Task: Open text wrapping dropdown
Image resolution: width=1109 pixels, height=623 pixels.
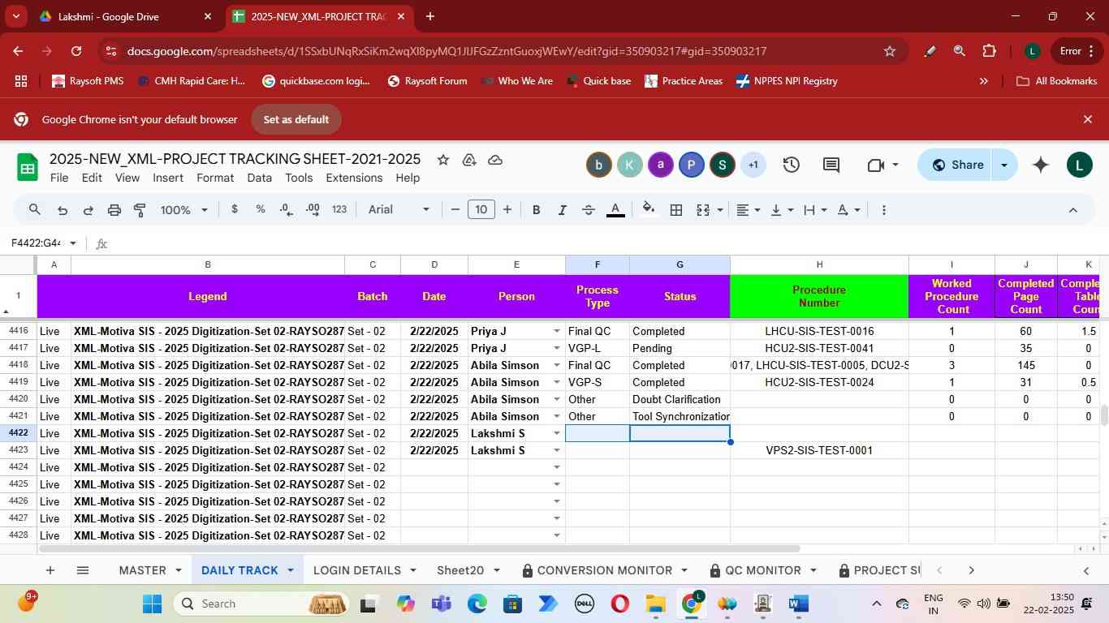Action: 815,210
